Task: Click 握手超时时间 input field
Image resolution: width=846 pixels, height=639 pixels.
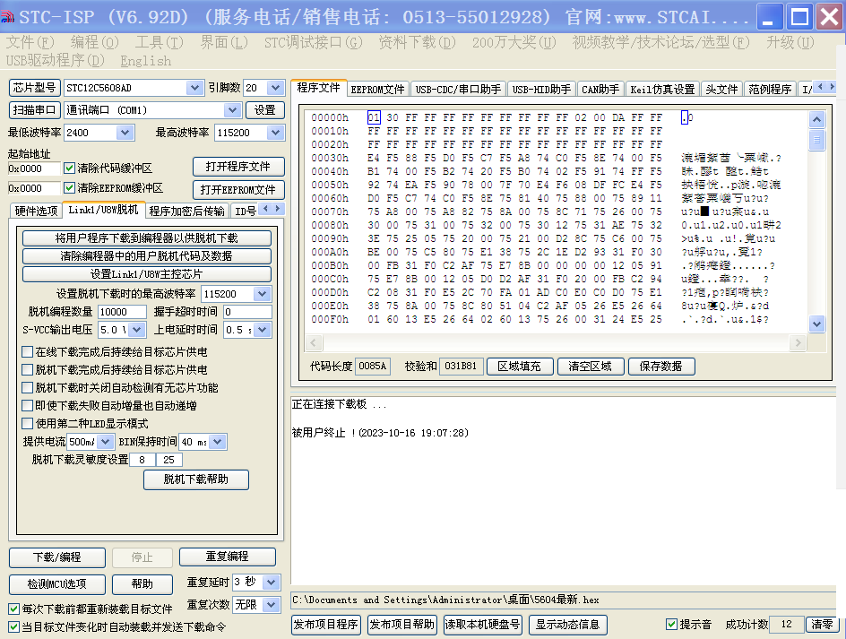Action: (247, 311)
